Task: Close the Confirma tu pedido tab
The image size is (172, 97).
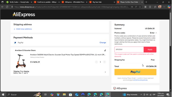Action: click(x=59, y=2)
